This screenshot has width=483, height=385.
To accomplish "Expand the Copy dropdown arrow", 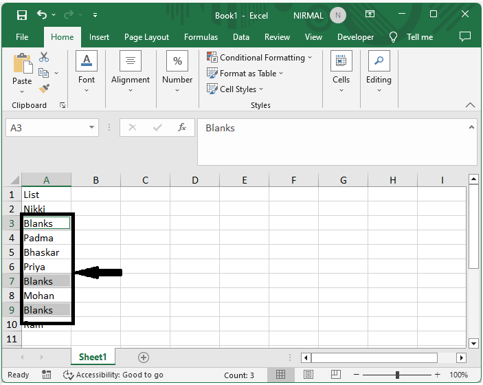I will [56, 73].
